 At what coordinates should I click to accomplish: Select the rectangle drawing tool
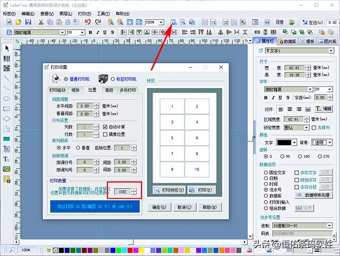click(7, 109)
